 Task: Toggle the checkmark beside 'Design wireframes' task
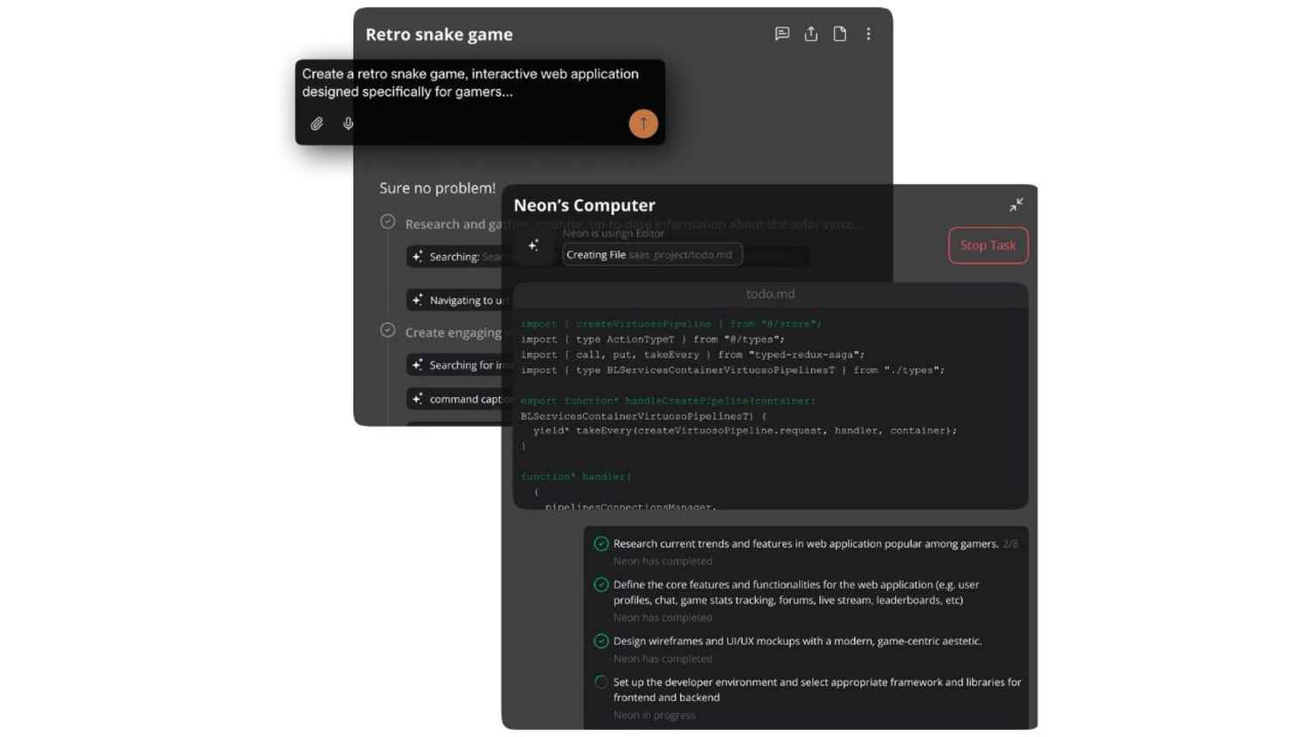(x=600, y=641)
